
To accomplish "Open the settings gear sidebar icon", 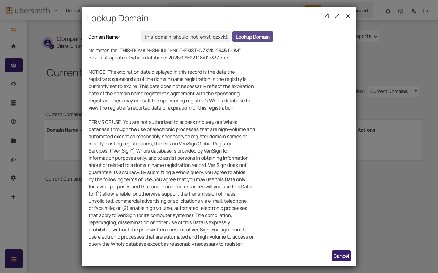I will [x=14, y=178].
